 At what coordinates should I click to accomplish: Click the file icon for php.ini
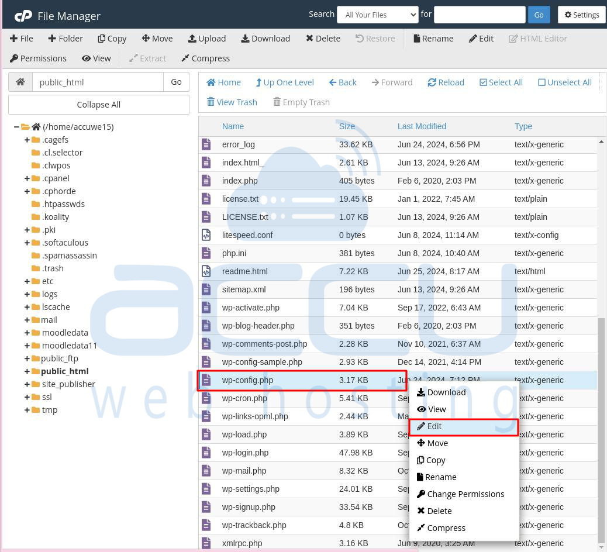(x=206, y=253)
